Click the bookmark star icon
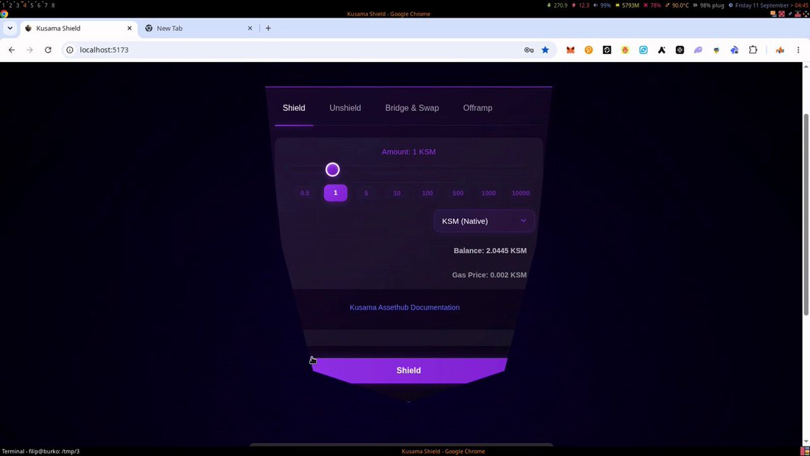 (545, 50)
